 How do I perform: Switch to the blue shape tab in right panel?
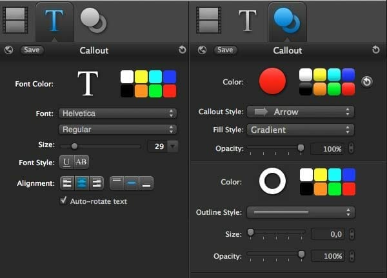(x=286, y=21)
